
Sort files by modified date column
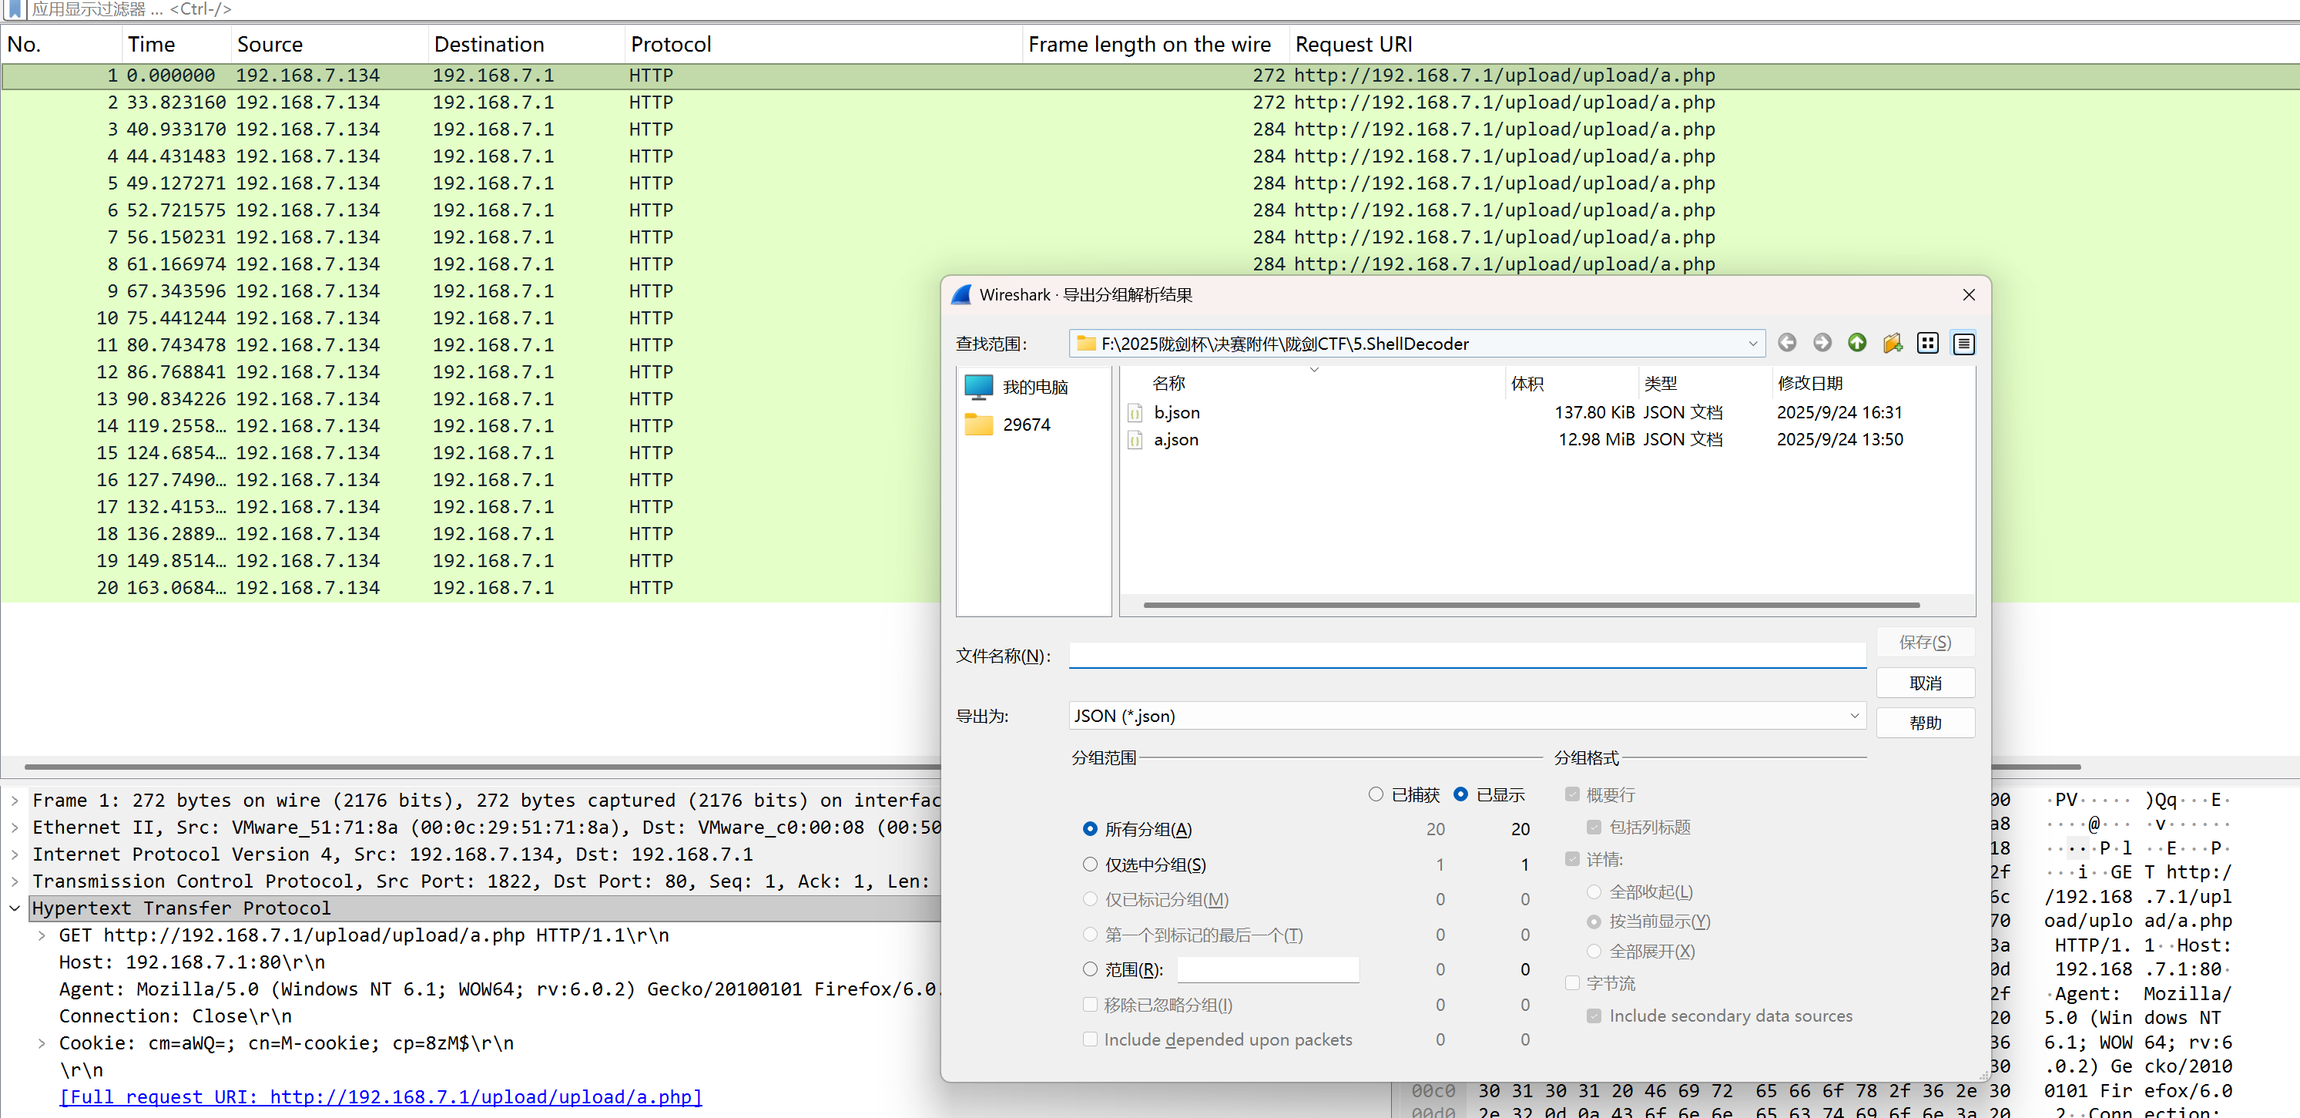point(1810,383)
